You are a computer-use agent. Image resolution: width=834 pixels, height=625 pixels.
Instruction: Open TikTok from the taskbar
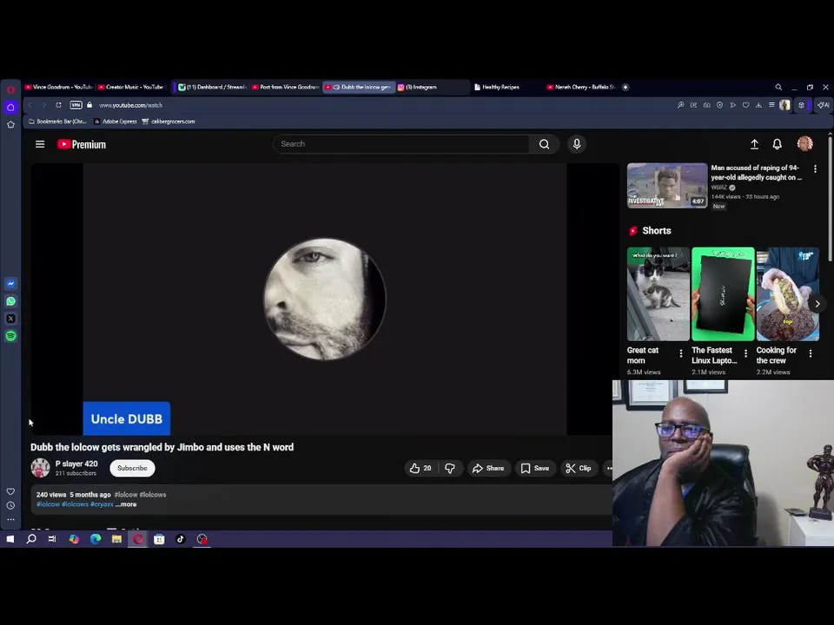(181, 539)
